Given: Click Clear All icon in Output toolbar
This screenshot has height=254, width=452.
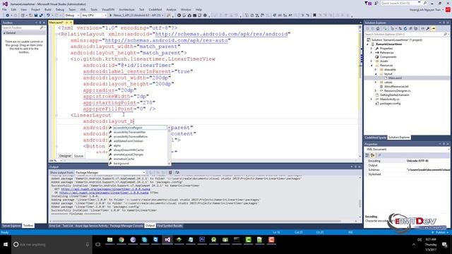Looking at the screenshot, I should click(x=170, y=172).
